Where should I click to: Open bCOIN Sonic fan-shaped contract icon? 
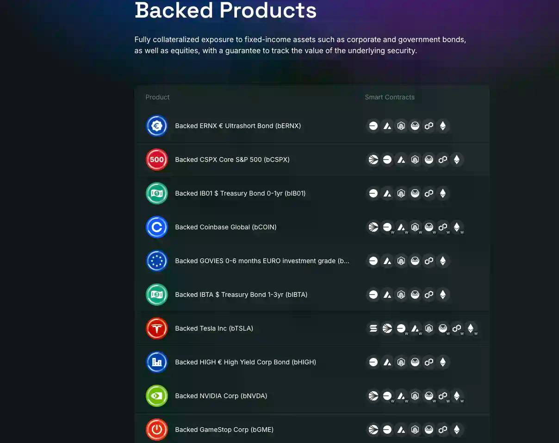[x=373, y=227]
